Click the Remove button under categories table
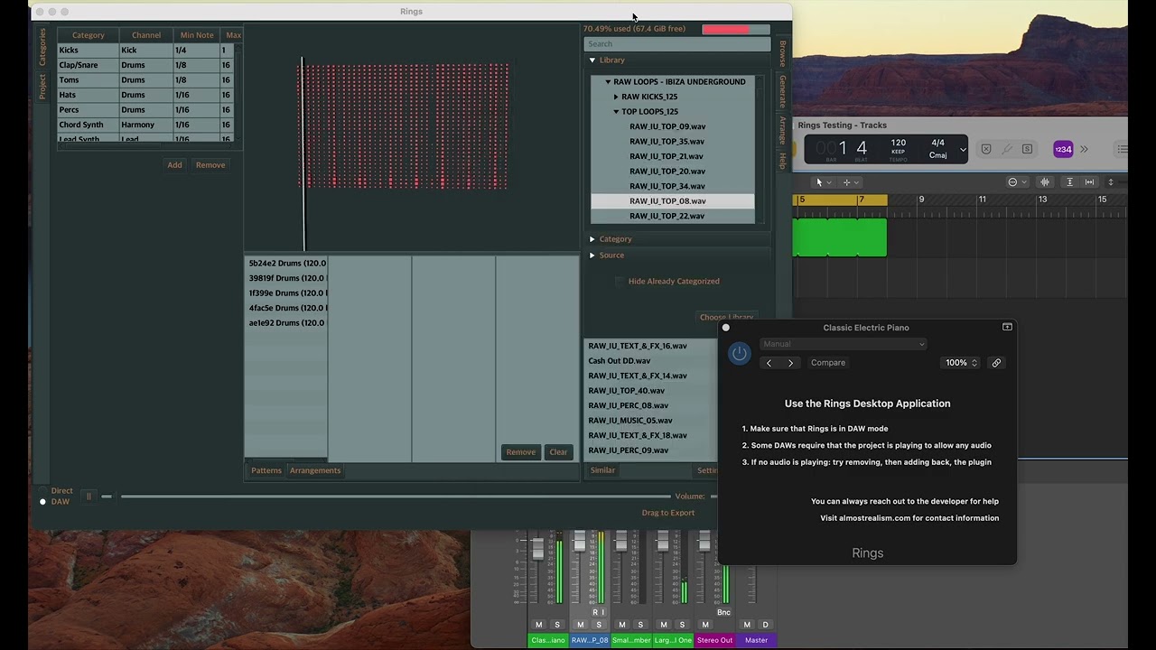The width and height of the screenshot is (1156, 650). point(210,165)
